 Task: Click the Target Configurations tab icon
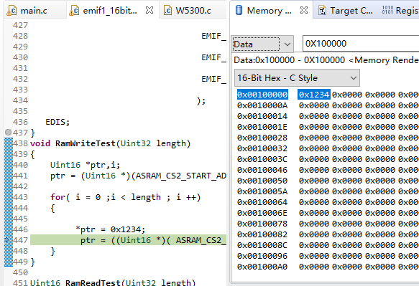click(x=322, y=11)
